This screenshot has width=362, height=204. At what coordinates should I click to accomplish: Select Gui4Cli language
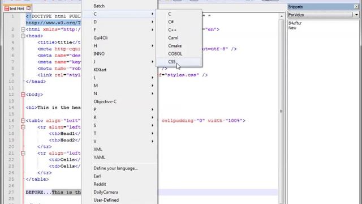point(119,38)
